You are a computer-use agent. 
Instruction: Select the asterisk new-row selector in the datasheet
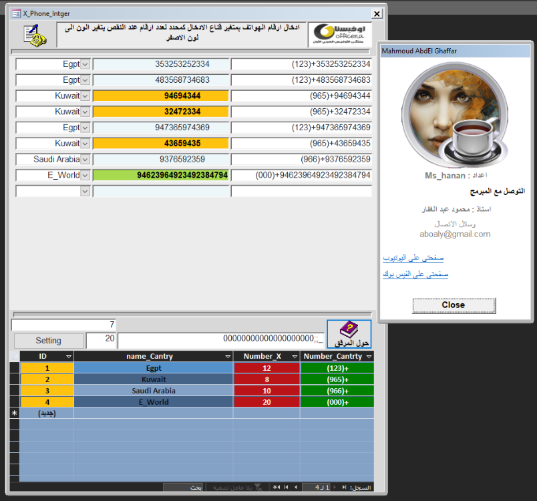coord(15,413)
